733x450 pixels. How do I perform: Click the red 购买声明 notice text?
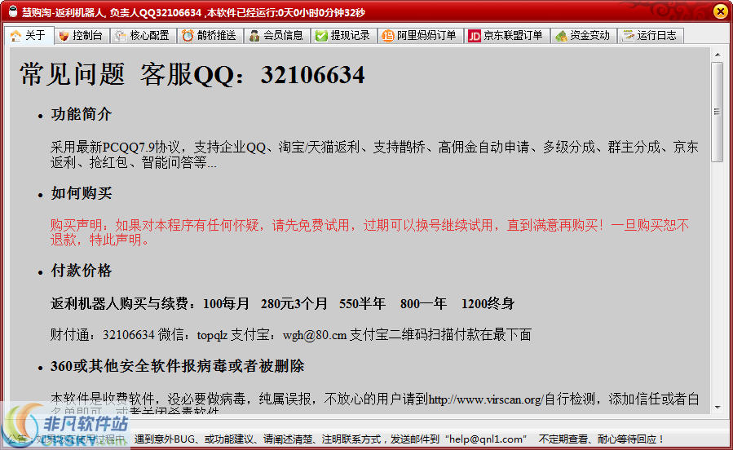[x=370, y=232]
